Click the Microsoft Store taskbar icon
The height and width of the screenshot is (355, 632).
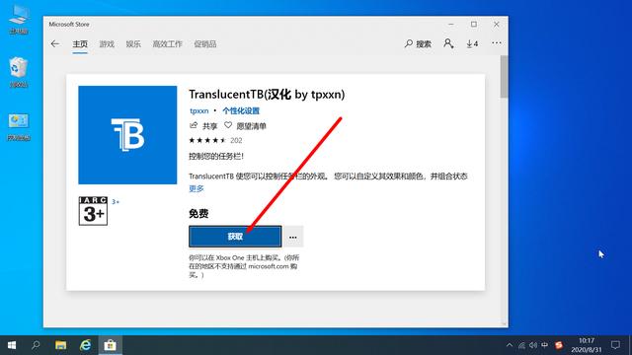coord(110,345)
